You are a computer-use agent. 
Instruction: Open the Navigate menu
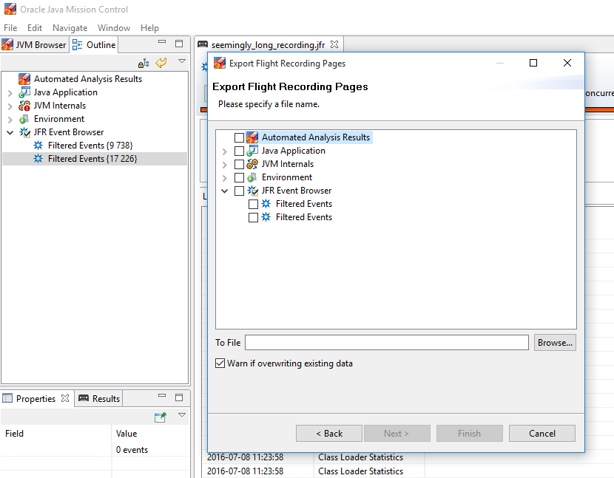[70, 28]
